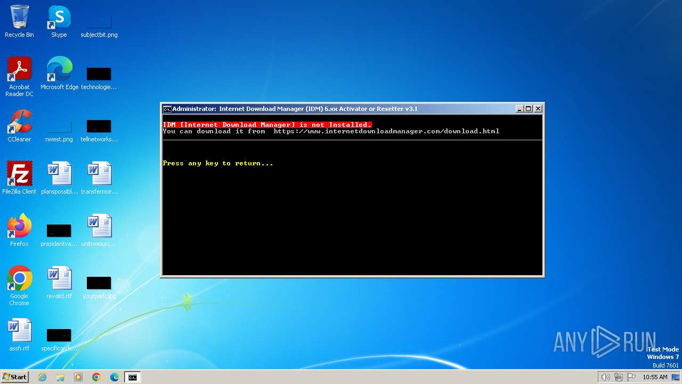This screenshot has height=384, width=682.
Task: Minimize the IDM Activator window
Action: pos(519,109)
